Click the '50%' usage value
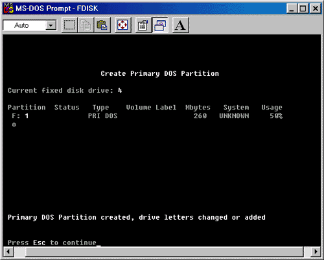 [x=276, y=116]
